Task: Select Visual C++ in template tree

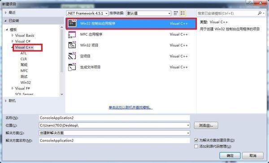Action: click(x=24, y=47)
